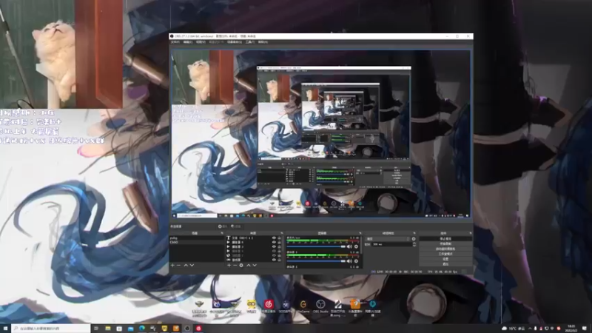Mute the second mixer channel speaker icon

[349, 261]
